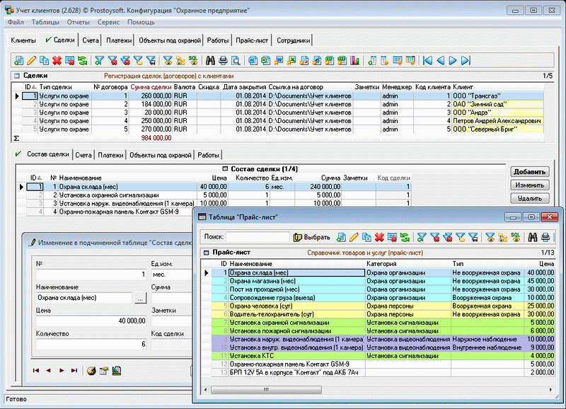Click the pencil edit icon in main toolbar
Viewport: 566px width, 409px height.
point(31,60)
